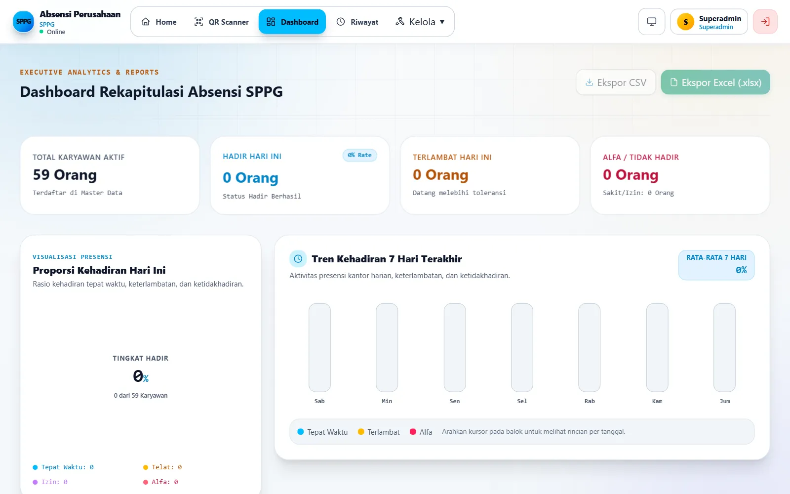Click the Min attendance bar

pyautogui.click(x=387, y=347)
